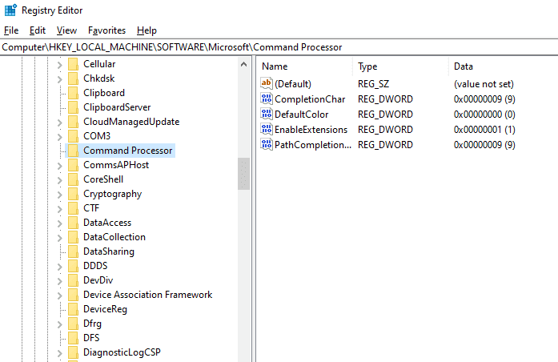
Task: Click the DataAccess folder icon
Action: (x=73, y=223)
